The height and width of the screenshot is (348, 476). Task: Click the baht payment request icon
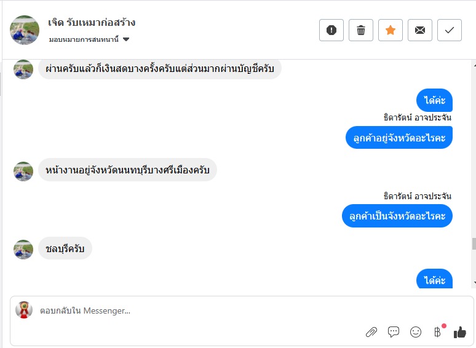(x=437, y=332)
